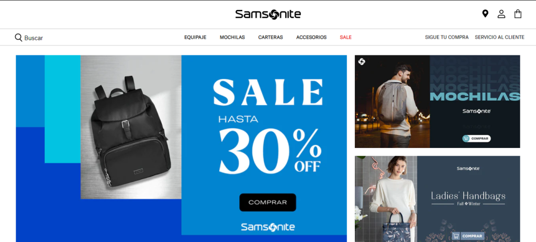Click the Samsonite logo in header

[268, 14]
